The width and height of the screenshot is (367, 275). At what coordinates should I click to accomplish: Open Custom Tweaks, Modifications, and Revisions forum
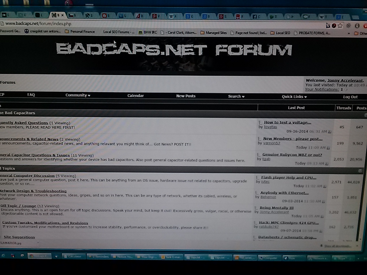(45, 223)
